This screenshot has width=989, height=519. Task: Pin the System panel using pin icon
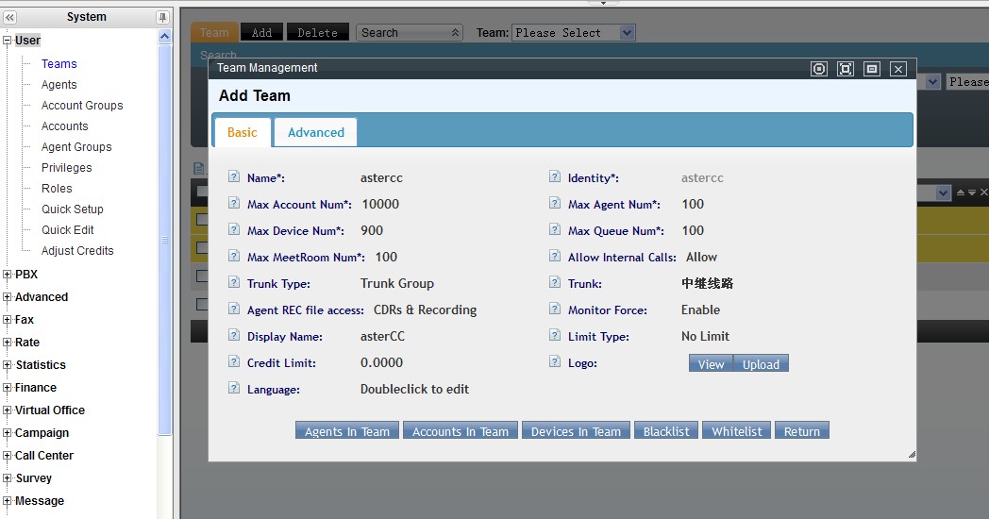[163, 17]
